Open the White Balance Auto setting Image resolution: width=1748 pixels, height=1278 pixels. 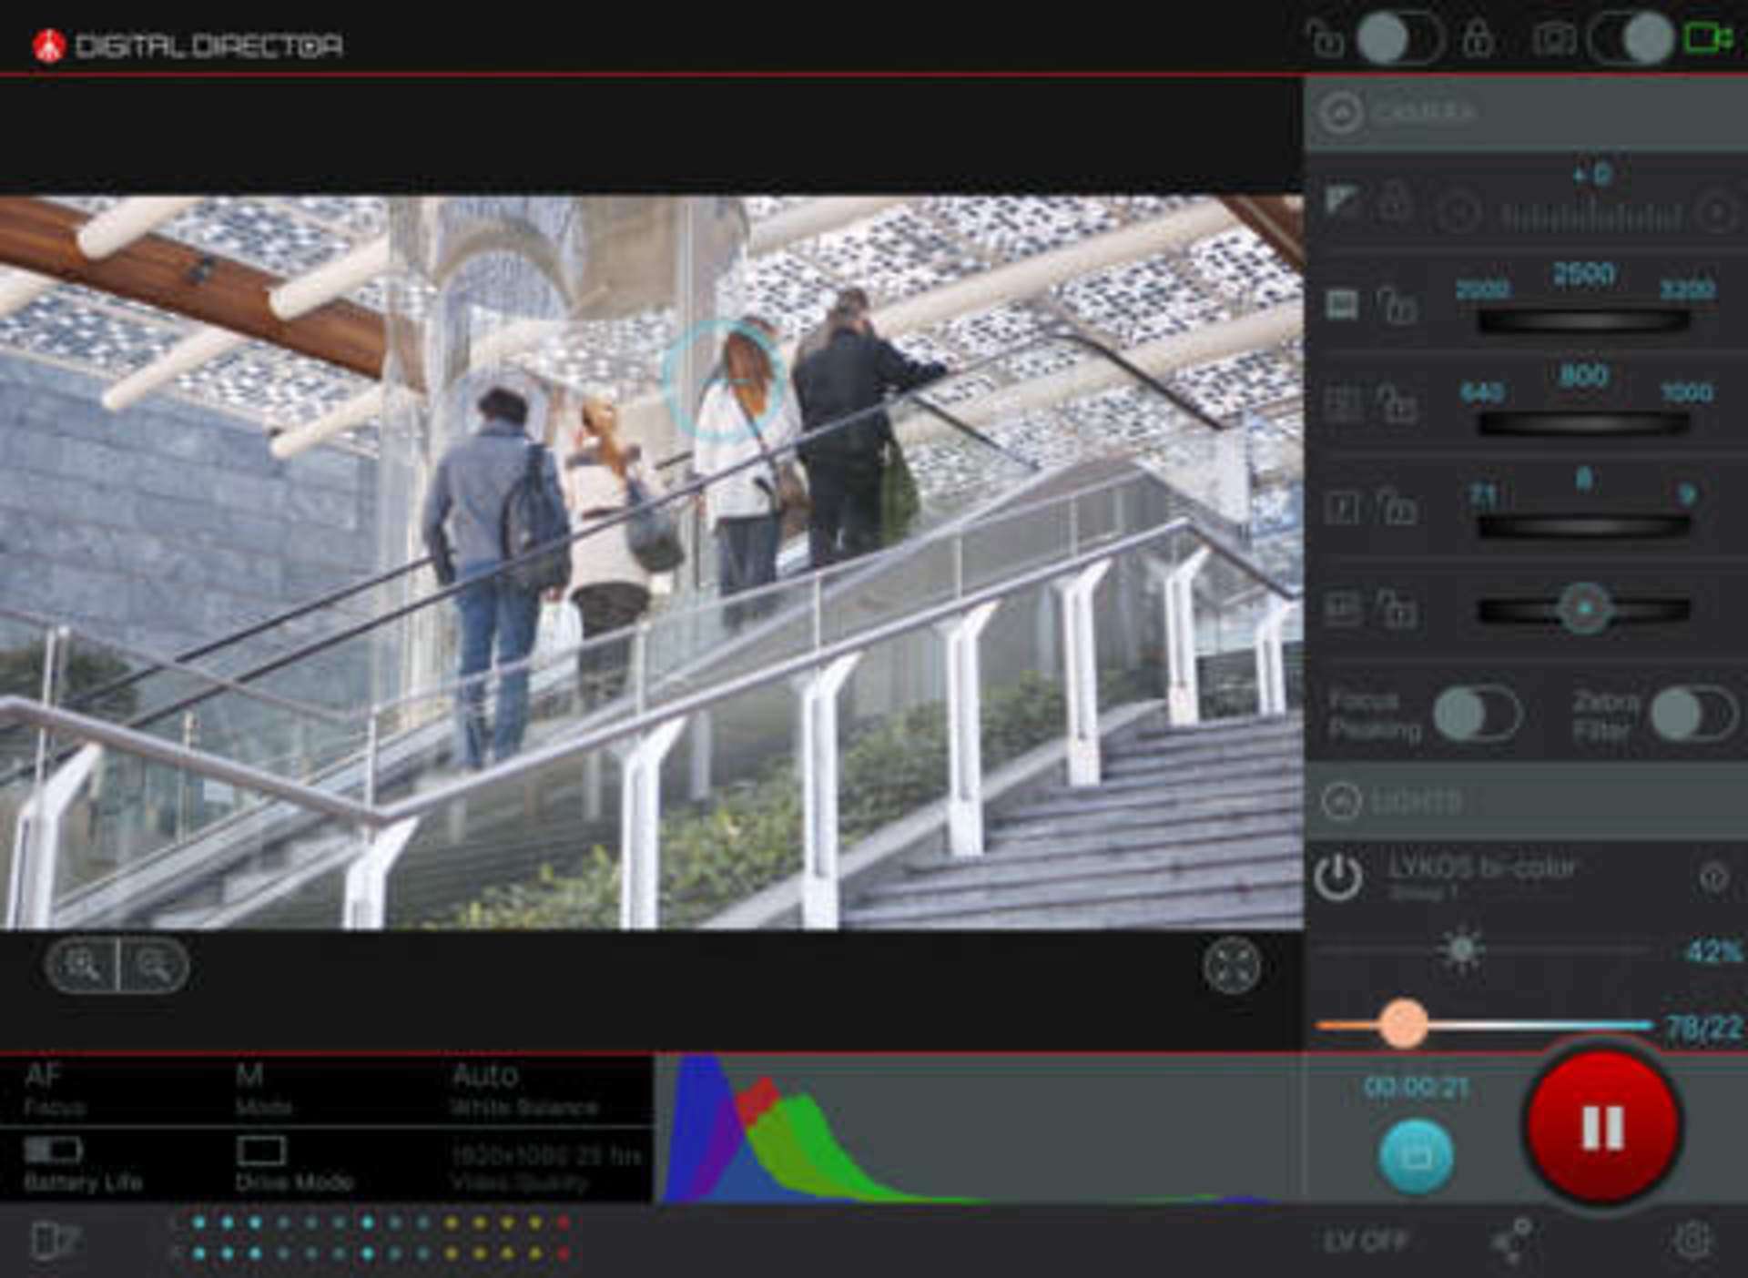coord(524,1089)
